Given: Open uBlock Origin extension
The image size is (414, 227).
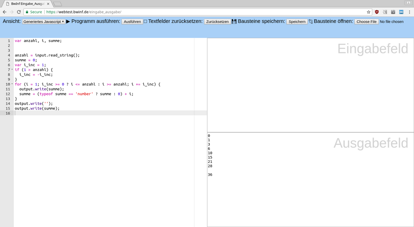Looking at the screenshot, I should pyautogui.click(x=377, y=12).
